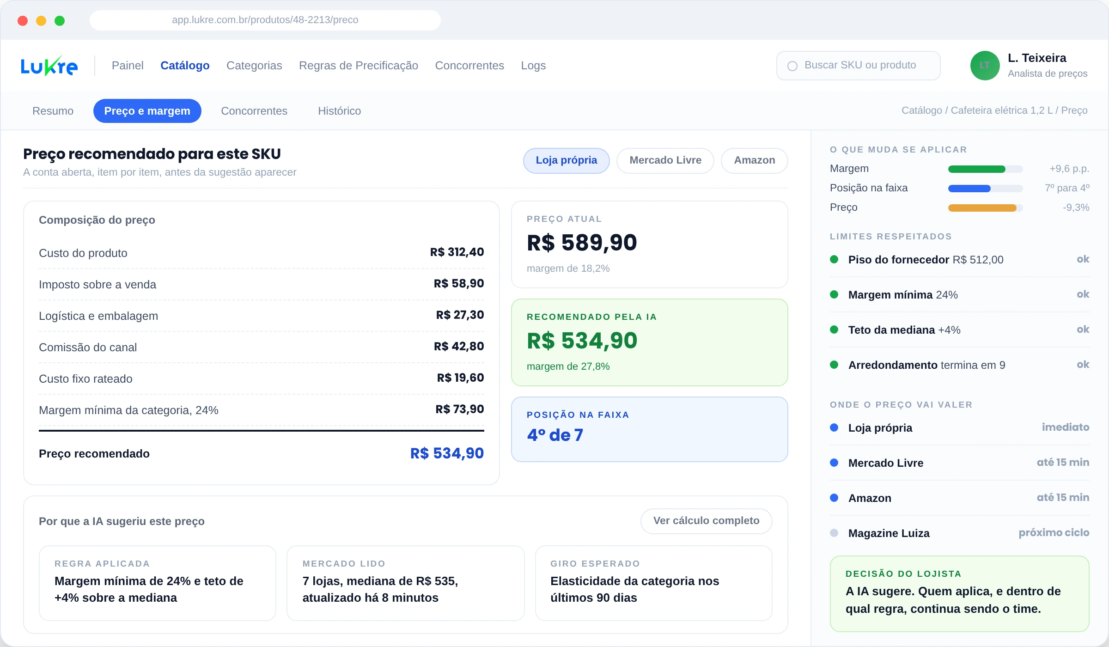
Task: Click blue dot beside Mercado Livre channel
Action: tap(834, 463)
